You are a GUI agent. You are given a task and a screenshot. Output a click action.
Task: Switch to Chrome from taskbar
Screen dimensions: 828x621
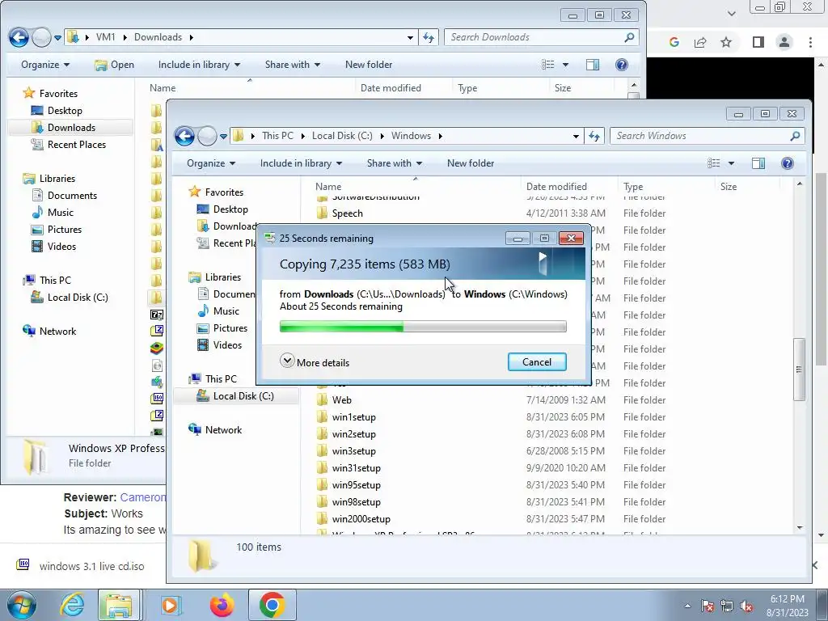tap(272, 605)
